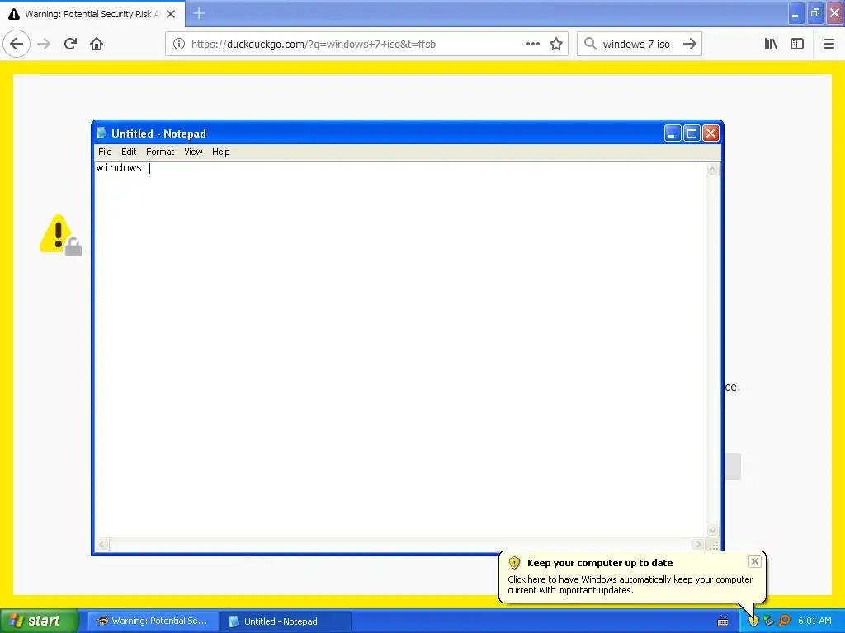845x633 pixels.
Task: Minimize the Firefox window
Action: click(796, 13)
